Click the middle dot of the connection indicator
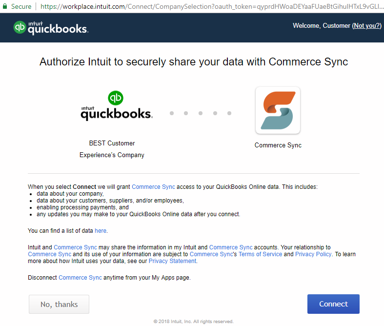The width and height of the screenshot is (384, 326). (201, 113)
